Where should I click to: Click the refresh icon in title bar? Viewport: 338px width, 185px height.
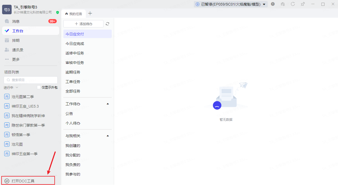(293, 4)
